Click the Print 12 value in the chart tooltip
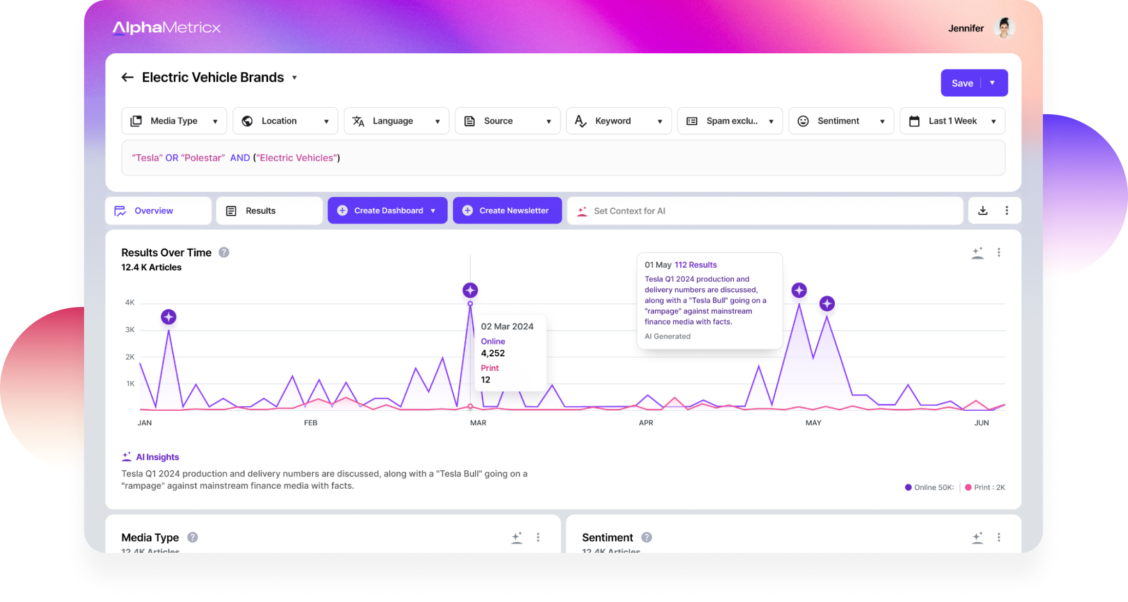The width and height of the screenshot is (1128, 602). tap(486, 380)
